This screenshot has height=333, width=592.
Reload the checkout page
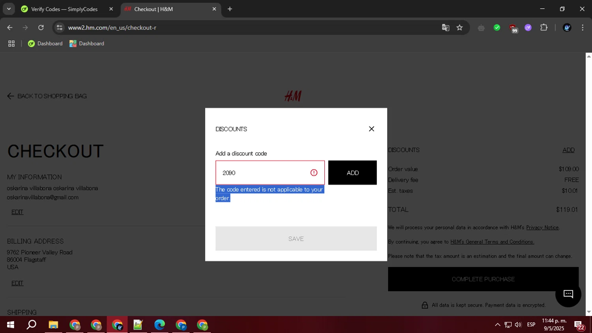coord(41,28)
